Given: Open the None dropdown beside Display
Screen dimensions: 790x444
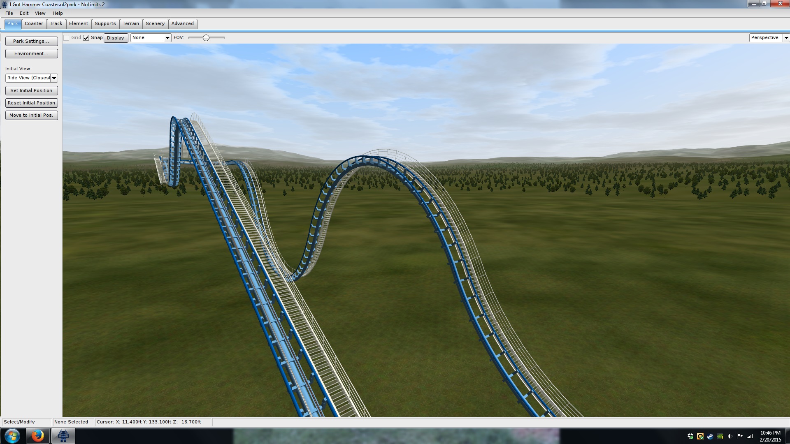Looking at the screenshot, I should [x=167, y=38].
